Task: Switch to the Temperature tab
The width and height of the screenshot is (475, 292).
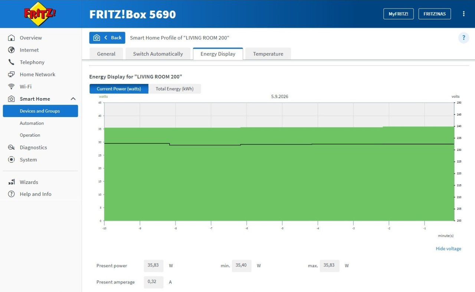Action: 268,54
